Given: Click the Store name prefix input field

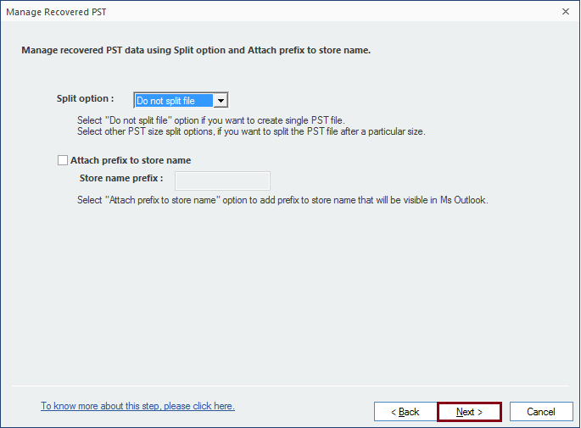Looking at the screenshot, I should point(223,181).
